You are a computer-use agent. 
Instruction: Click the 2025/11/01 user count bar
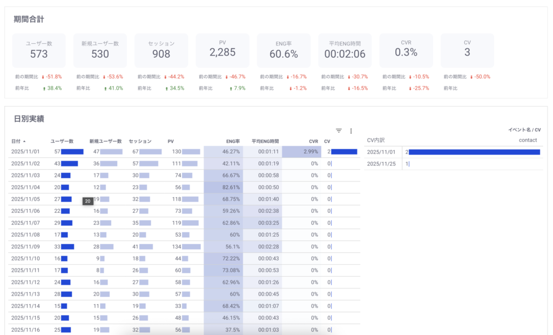pos(72,152)
